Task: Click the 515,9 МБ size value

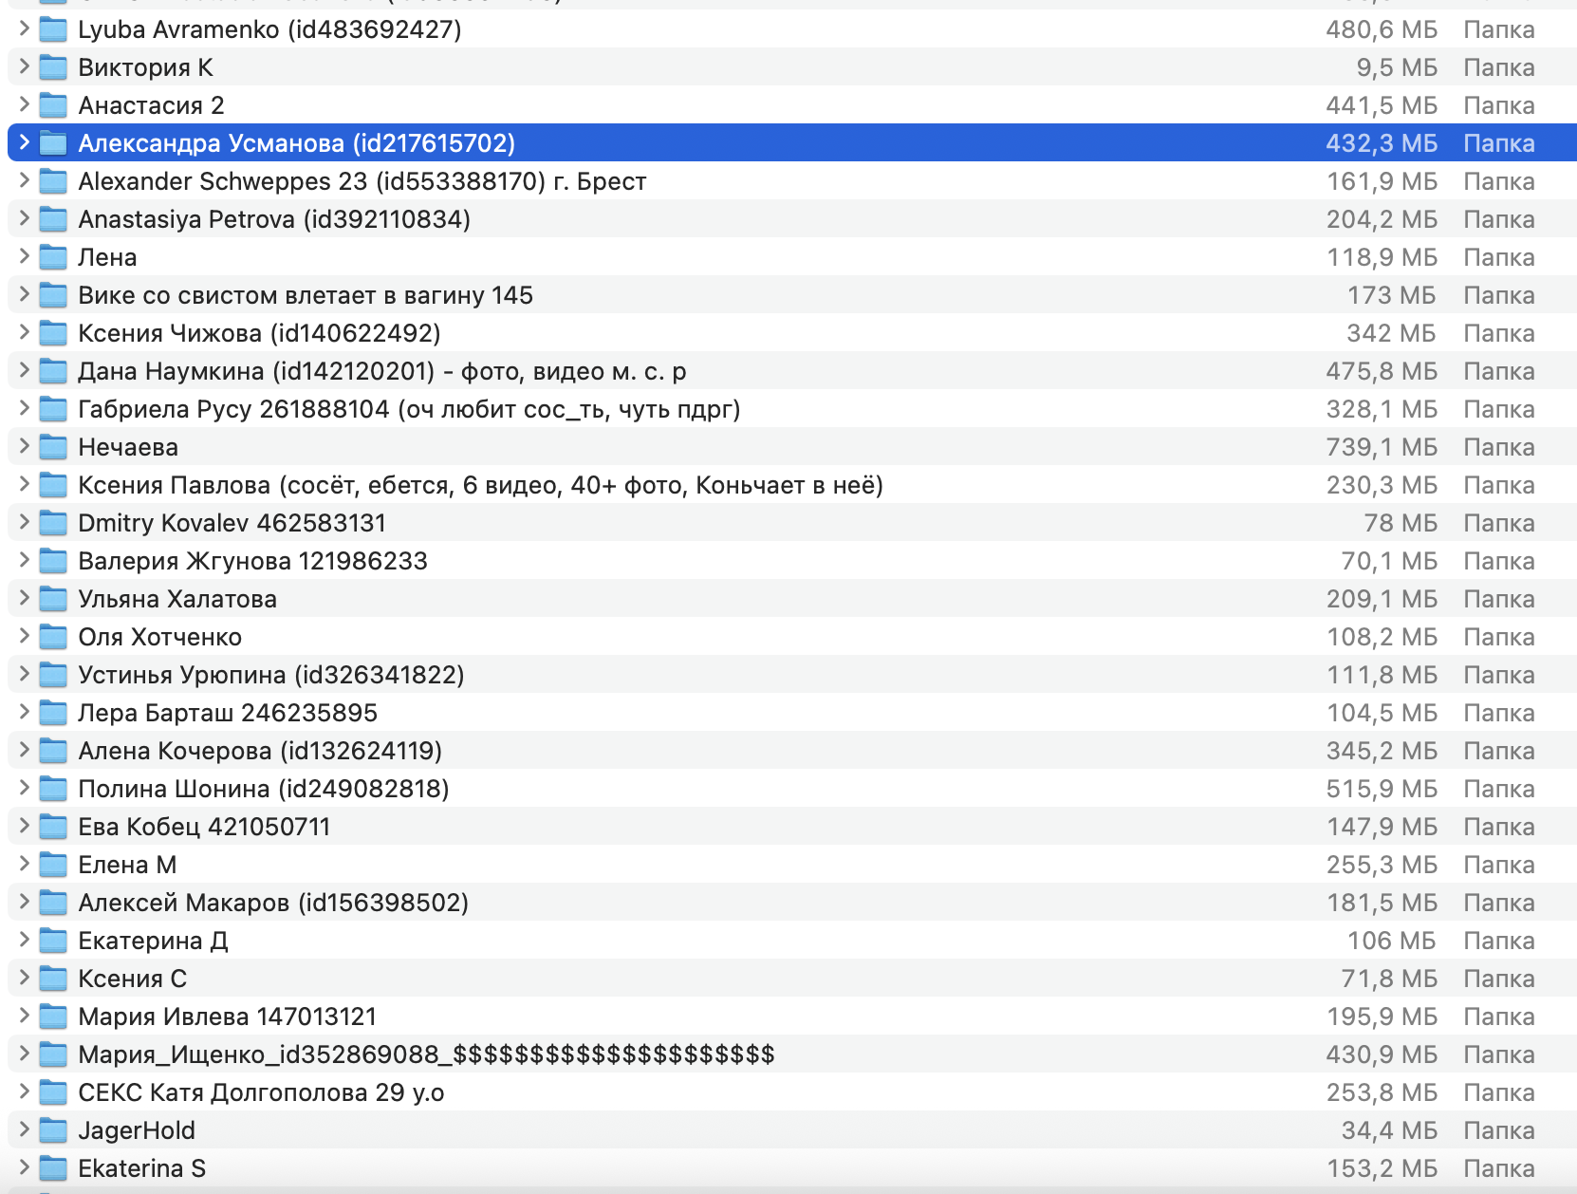Action: coord(1382,789)
